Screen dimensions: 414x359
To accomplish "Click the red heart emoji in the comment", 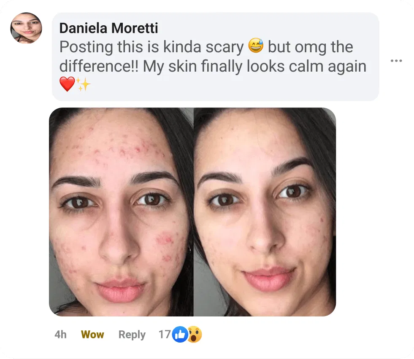I will click(67, 84).
